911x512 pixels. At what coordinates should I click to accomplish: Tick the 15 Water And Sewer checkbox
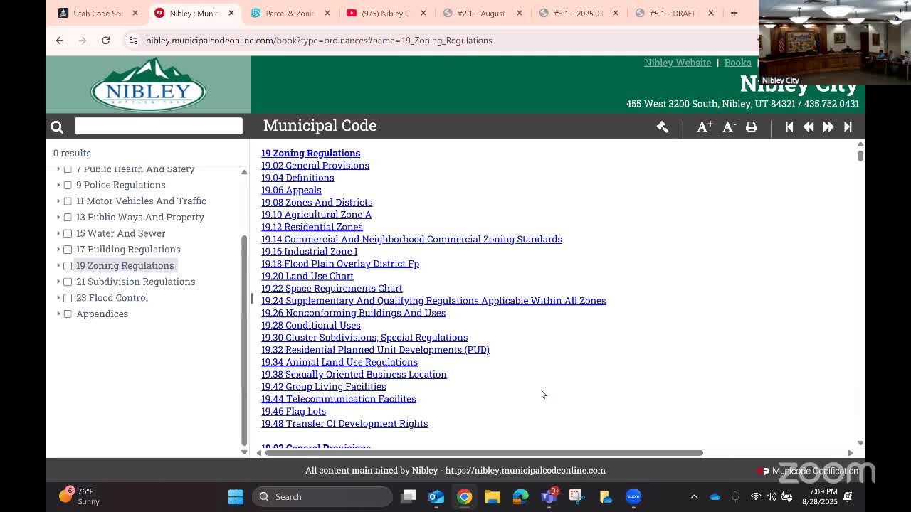[68, 233]
